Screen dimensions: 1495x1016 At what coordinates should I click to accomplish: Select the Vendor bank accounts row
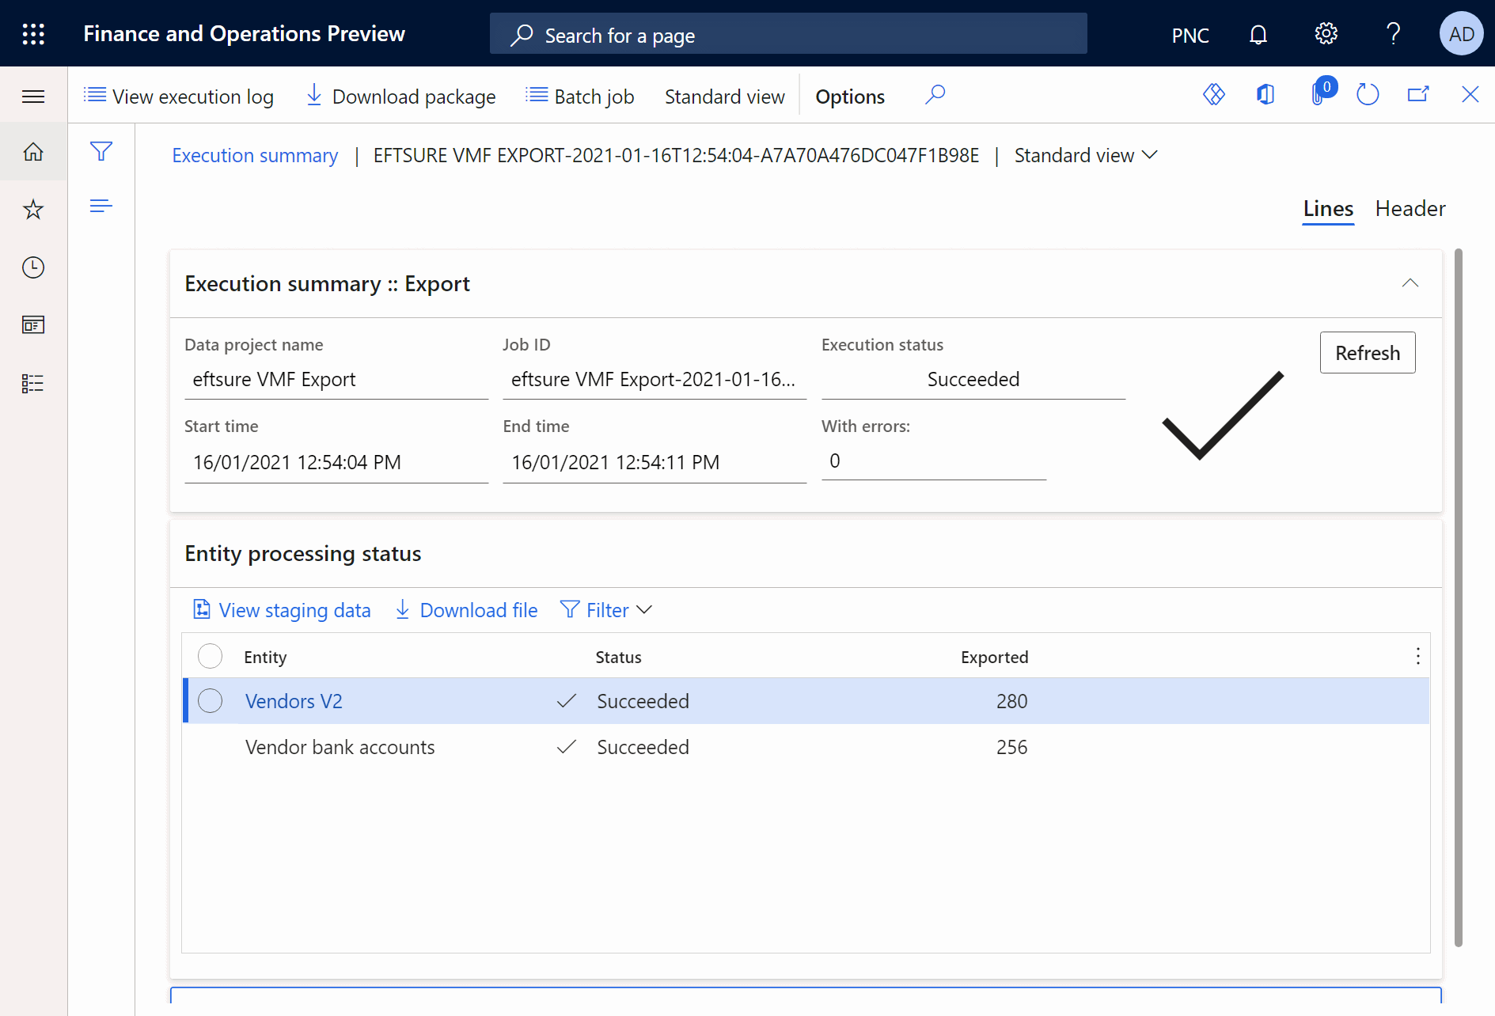pyautogui.click(x=806, y=747)
